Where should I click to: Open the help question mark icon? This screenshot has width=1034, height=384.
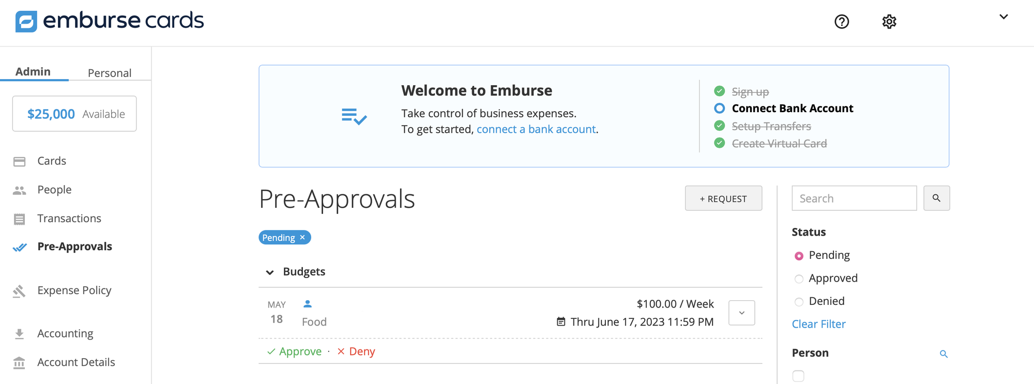tap(841, 22)
